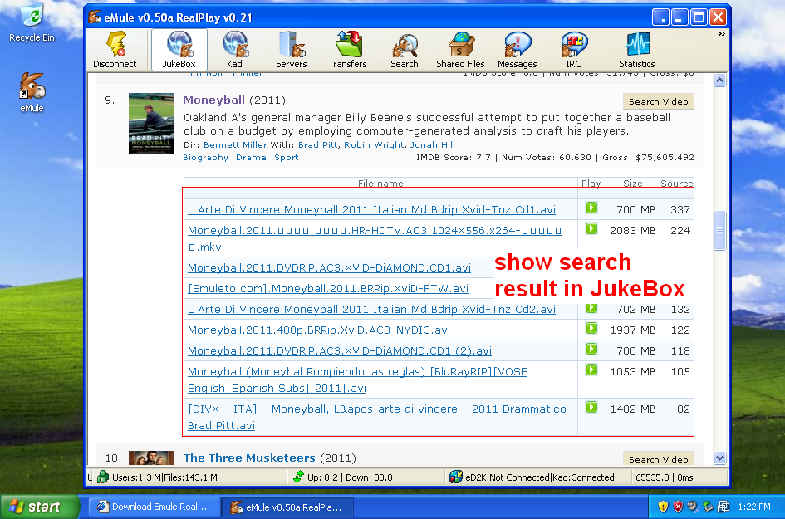
Task: Open Moneyball Rompiendo las reglas file link
Action: point(357,379)
